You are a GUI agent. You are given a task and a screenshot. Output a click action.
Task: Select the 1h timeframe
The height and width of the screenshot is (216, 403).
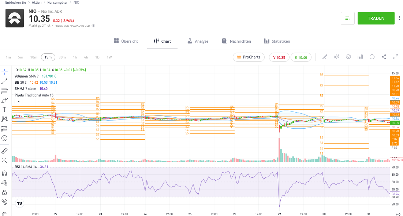tap(75, 57)
